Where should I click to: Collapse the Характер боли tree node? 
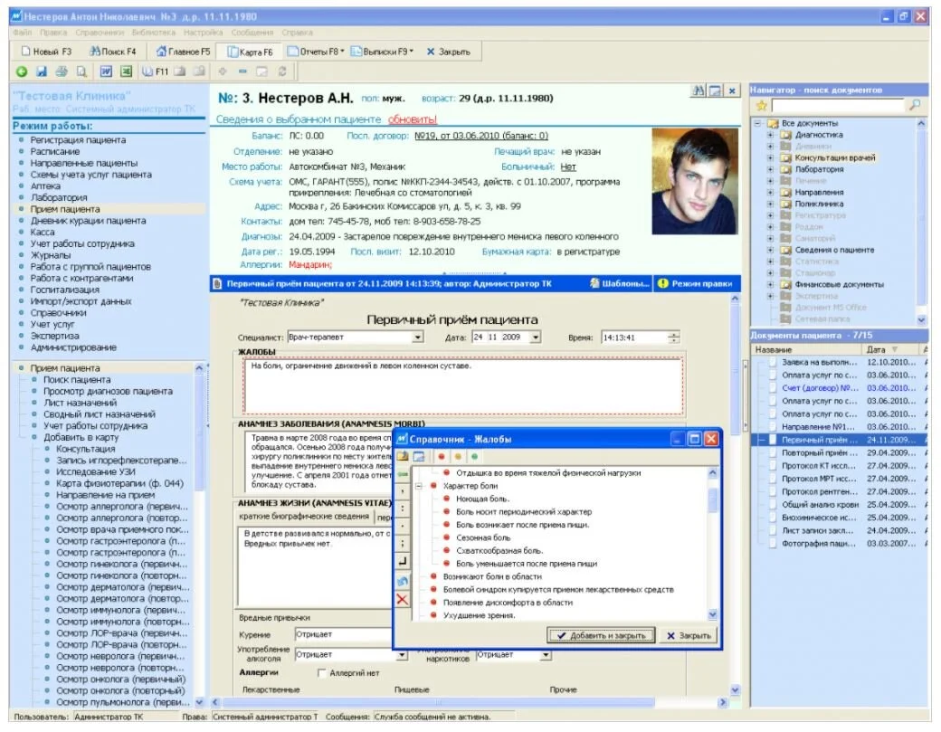(x=419, y=486)
